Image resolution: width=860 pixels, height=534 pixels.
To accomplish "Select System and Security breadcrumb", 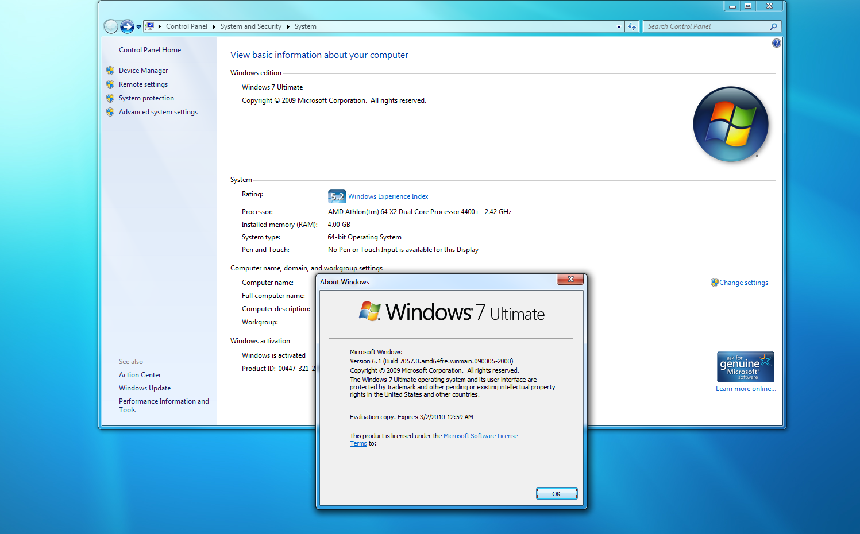I will pyautogui.click(x=251, y=26).
